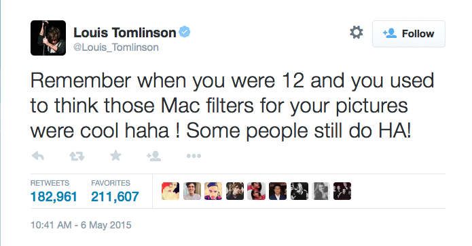This screenshot has height=246, width=472.
Task: Click the blue verified badge
Action: tap(185, 32)
